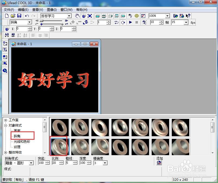The height and width of the screenshot is (183, 218).
Task: Click the 未命名 - 1 document canvas
Action: pyautogui.click(x=55, y=80)
